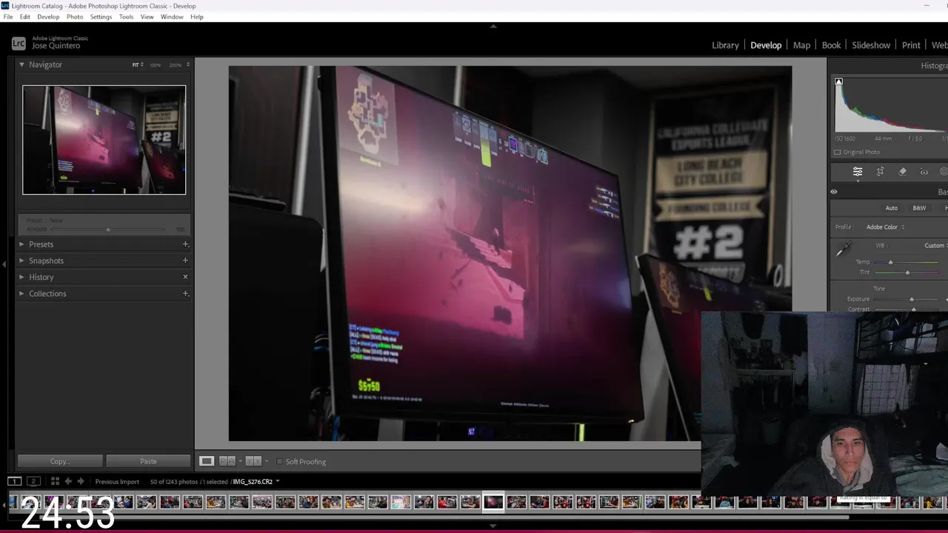This screenshot has width=948, height=533.
Task: Click the Paste button
Action: (148, 461)
